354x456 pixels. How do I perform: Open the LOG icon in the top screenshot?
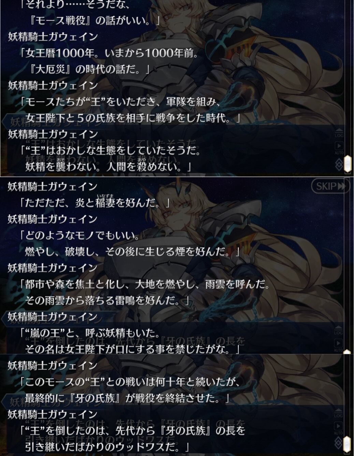coord(339,133)
